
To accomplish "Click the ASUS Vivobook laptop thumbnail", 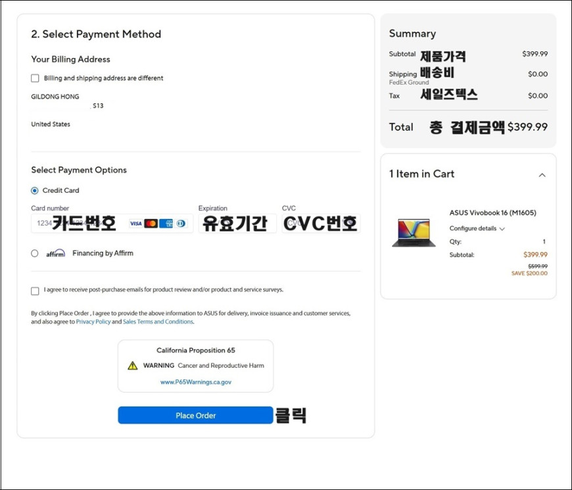I will 414,233.
